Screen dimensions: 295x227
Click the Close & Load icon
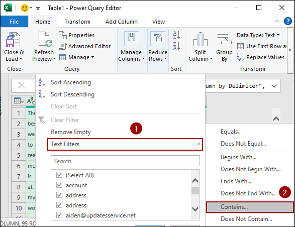[13, 40]
